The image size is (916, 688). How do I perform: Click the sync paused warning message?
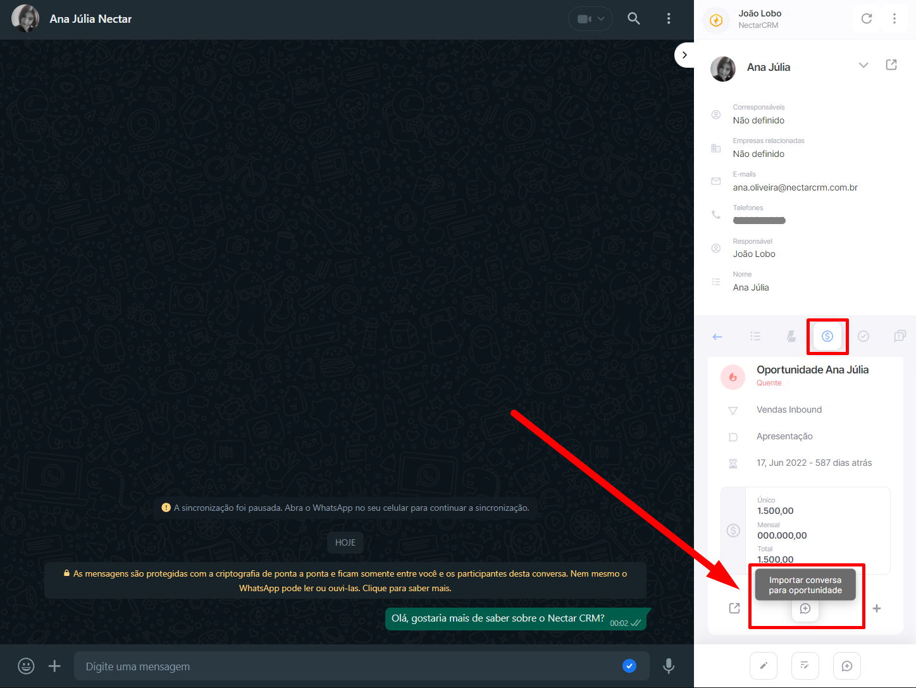coord(345,508)
